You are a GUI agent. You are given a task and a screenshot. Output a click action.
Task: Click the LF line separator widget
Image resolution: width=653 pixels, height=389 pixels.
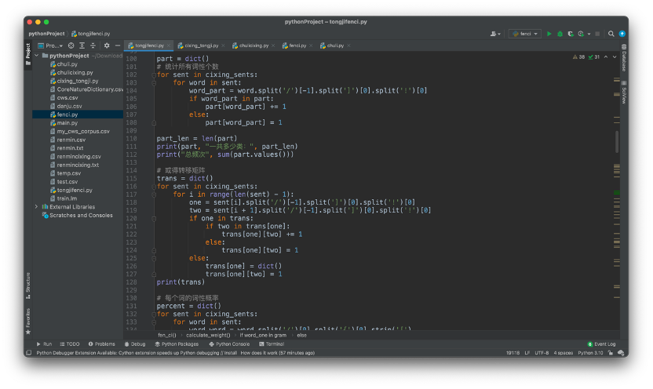pyautogui.click(x=527, y=353)
